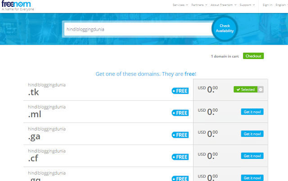Expand the About Freenom menu
Image resolution: width=288 pixels, height=181 pixels.
coord(223,5)
